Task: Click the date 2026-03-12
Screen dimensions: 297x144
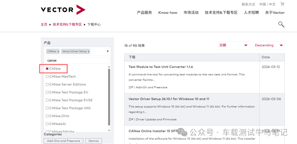Action: tap(271, 67)
